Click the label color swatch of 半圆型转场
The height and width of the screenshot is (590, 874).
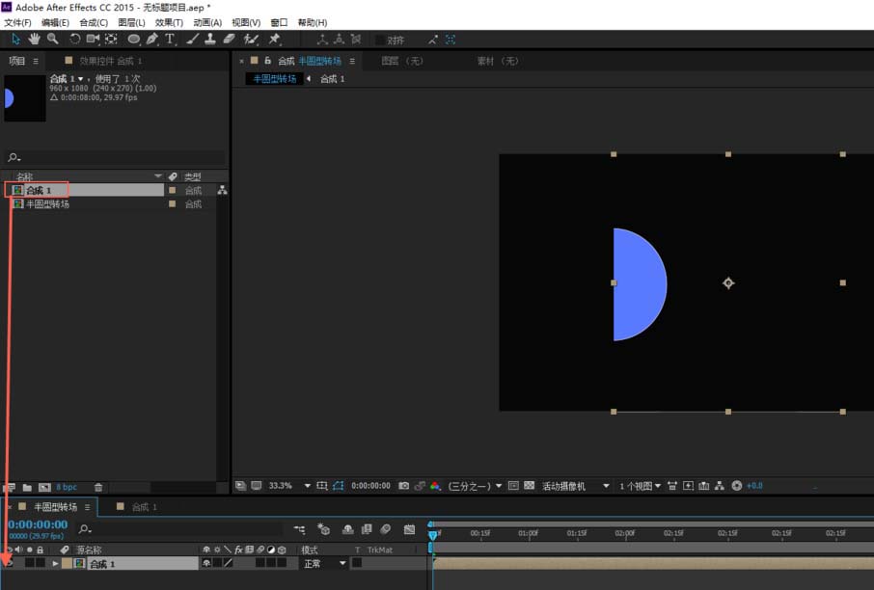(x=173, y=204)
